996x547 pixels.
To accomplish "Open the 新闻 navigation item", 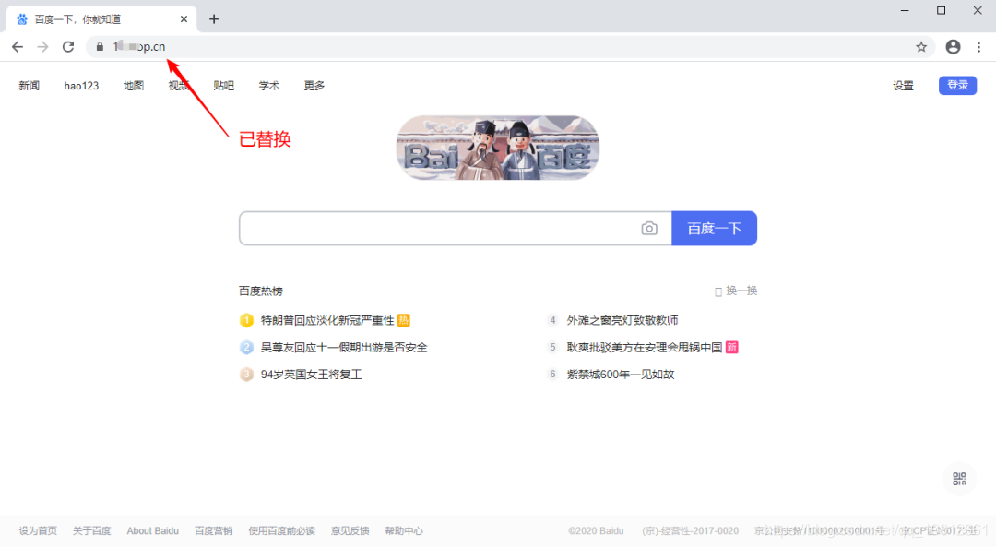I will click(29, 85).
